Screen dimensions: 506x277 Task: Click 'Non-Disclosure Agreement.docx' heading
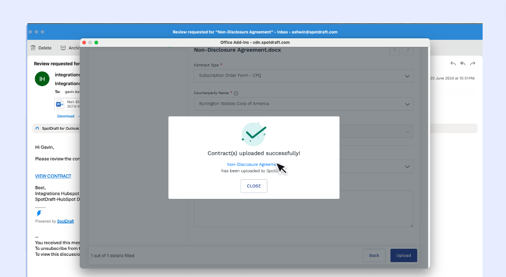tap(237, 50)
